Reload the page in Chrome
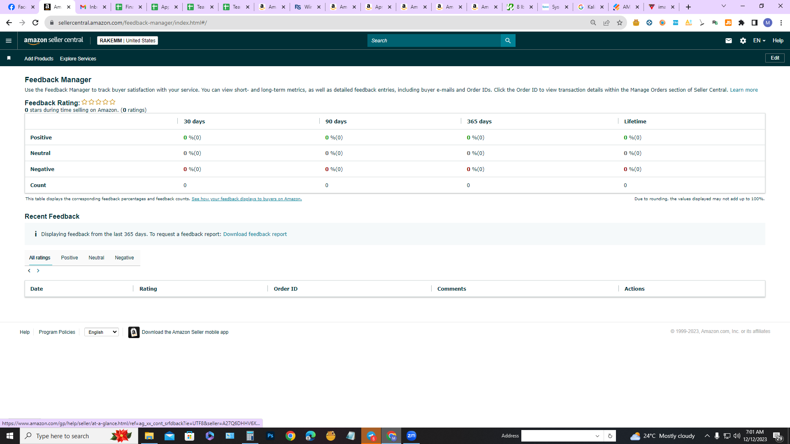The height and width of the screenshot is (444, 790). point(35,23)
